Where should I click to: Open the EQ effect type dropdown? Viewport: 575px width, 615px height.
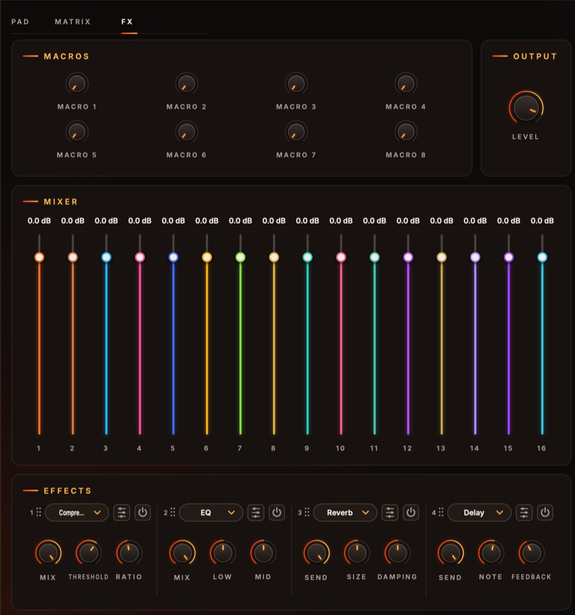pyautogui.click(x=211, y=513)
